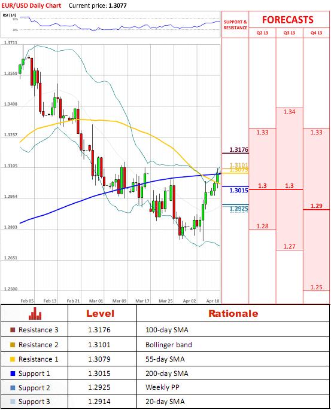Viewport: 331px width, 410px height.
Task: Click the red bar chart icon
Action: 35,313
